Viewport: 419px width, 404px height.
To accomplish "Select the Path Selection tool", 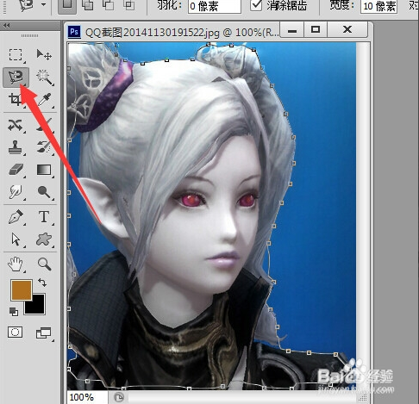I will (x=16, y=239).
